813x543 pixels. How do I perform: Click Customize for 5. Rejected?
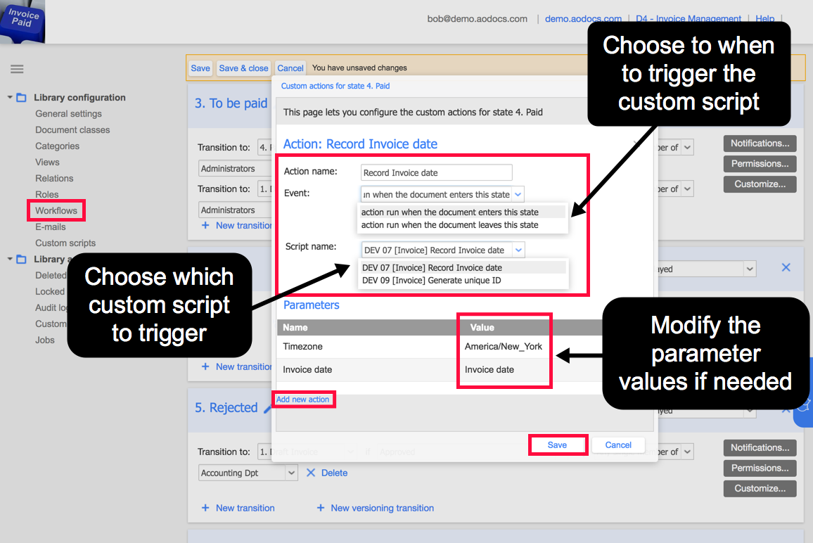(760, 489)
